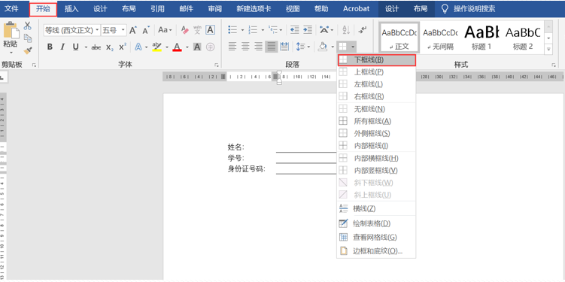Click the Cut scissors icon
Image resolution: width=565 pixels, height=282 pixels.
click(28, 26)
